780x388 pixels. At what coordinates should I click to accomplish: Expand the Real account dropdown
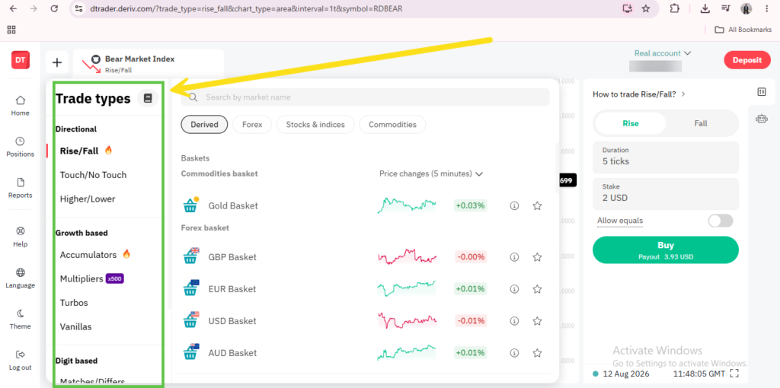[x=663, y=53]
